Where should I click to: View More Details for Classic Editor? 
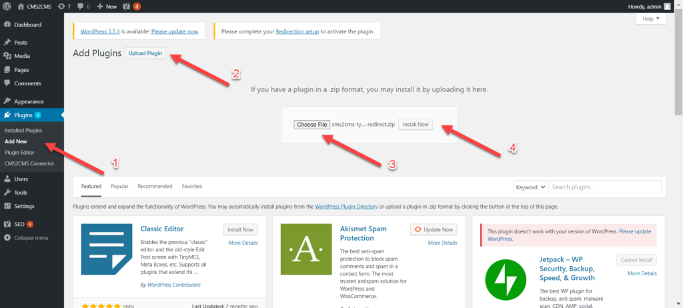click(x=243, y=243)
